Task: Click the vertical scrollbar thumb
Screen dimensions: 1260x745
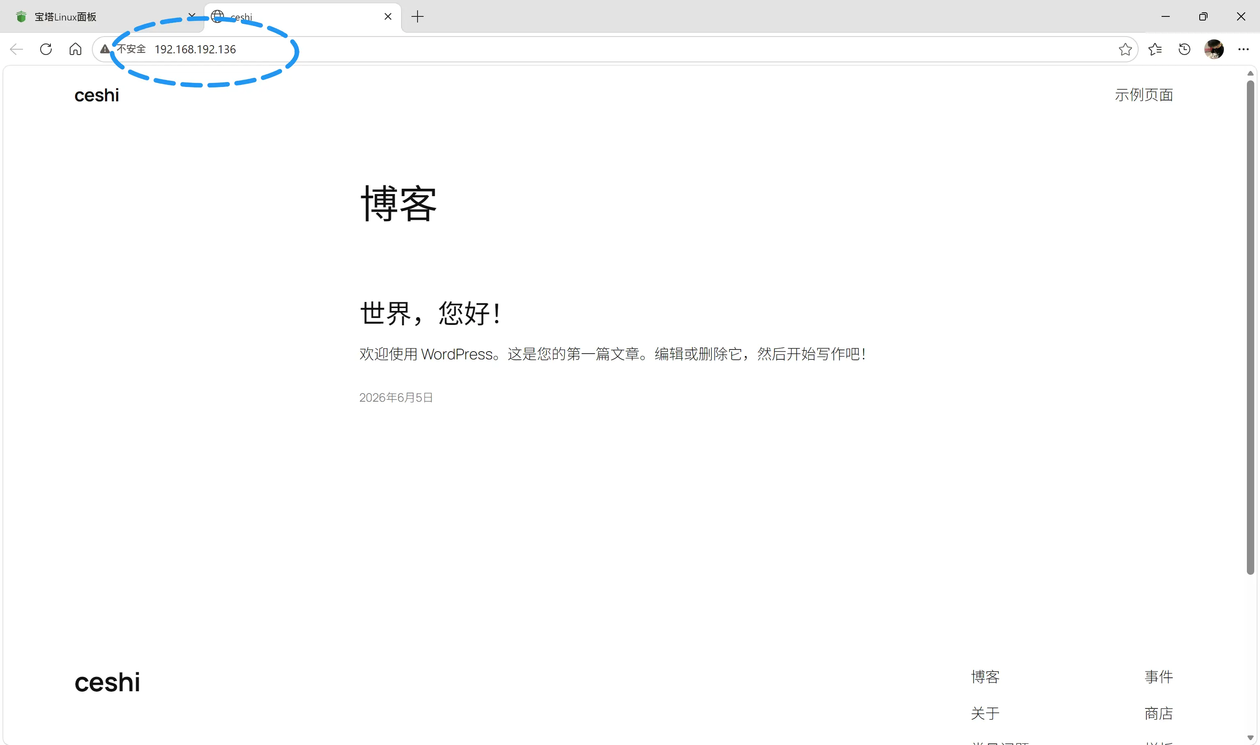Action: 1251,327
